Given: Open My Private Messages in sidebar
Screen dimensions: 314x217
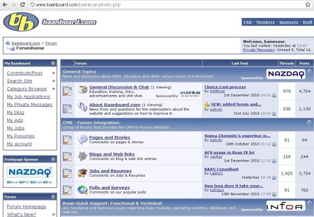Looking at the screenshot, I should [x=29, y=105].
